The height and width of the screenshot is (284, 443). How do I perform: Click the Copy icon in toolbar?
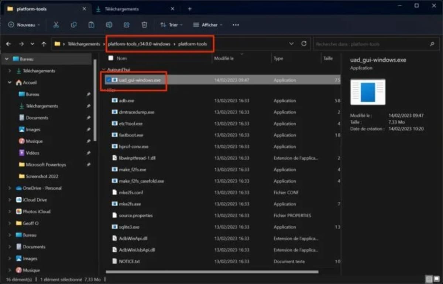click(x=74, y=25)
